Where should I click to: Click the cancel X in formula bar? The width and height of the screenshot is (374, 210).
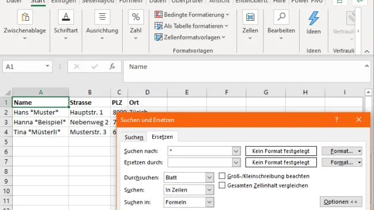tap(77, 67)
